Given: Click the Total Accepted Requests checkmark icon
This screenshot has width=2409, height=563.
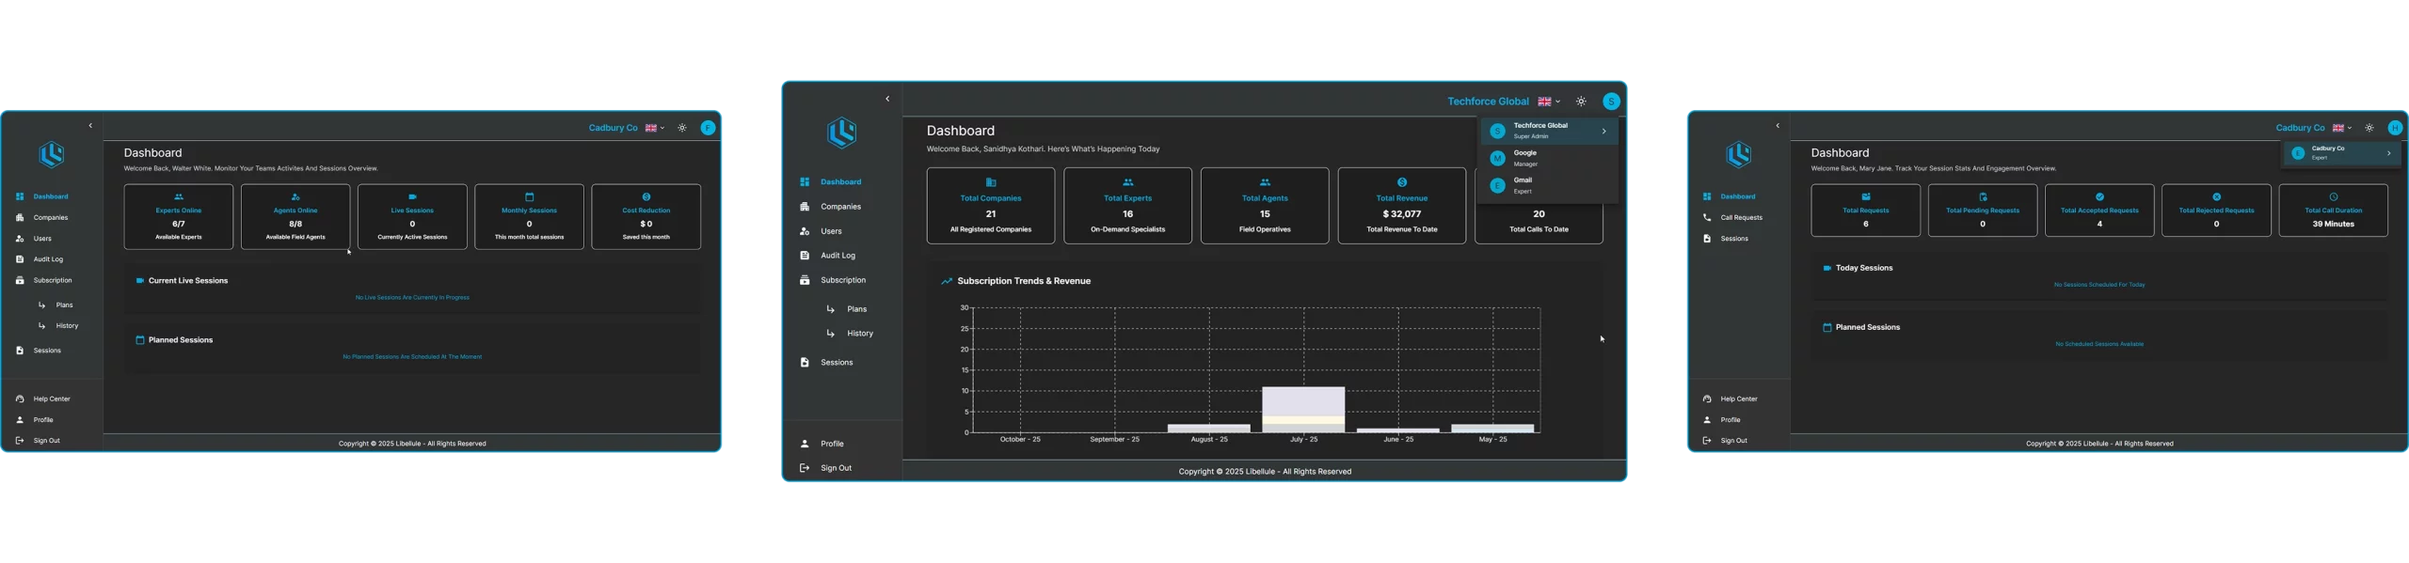Looking at the screenshot, I should click(2099, 197).
